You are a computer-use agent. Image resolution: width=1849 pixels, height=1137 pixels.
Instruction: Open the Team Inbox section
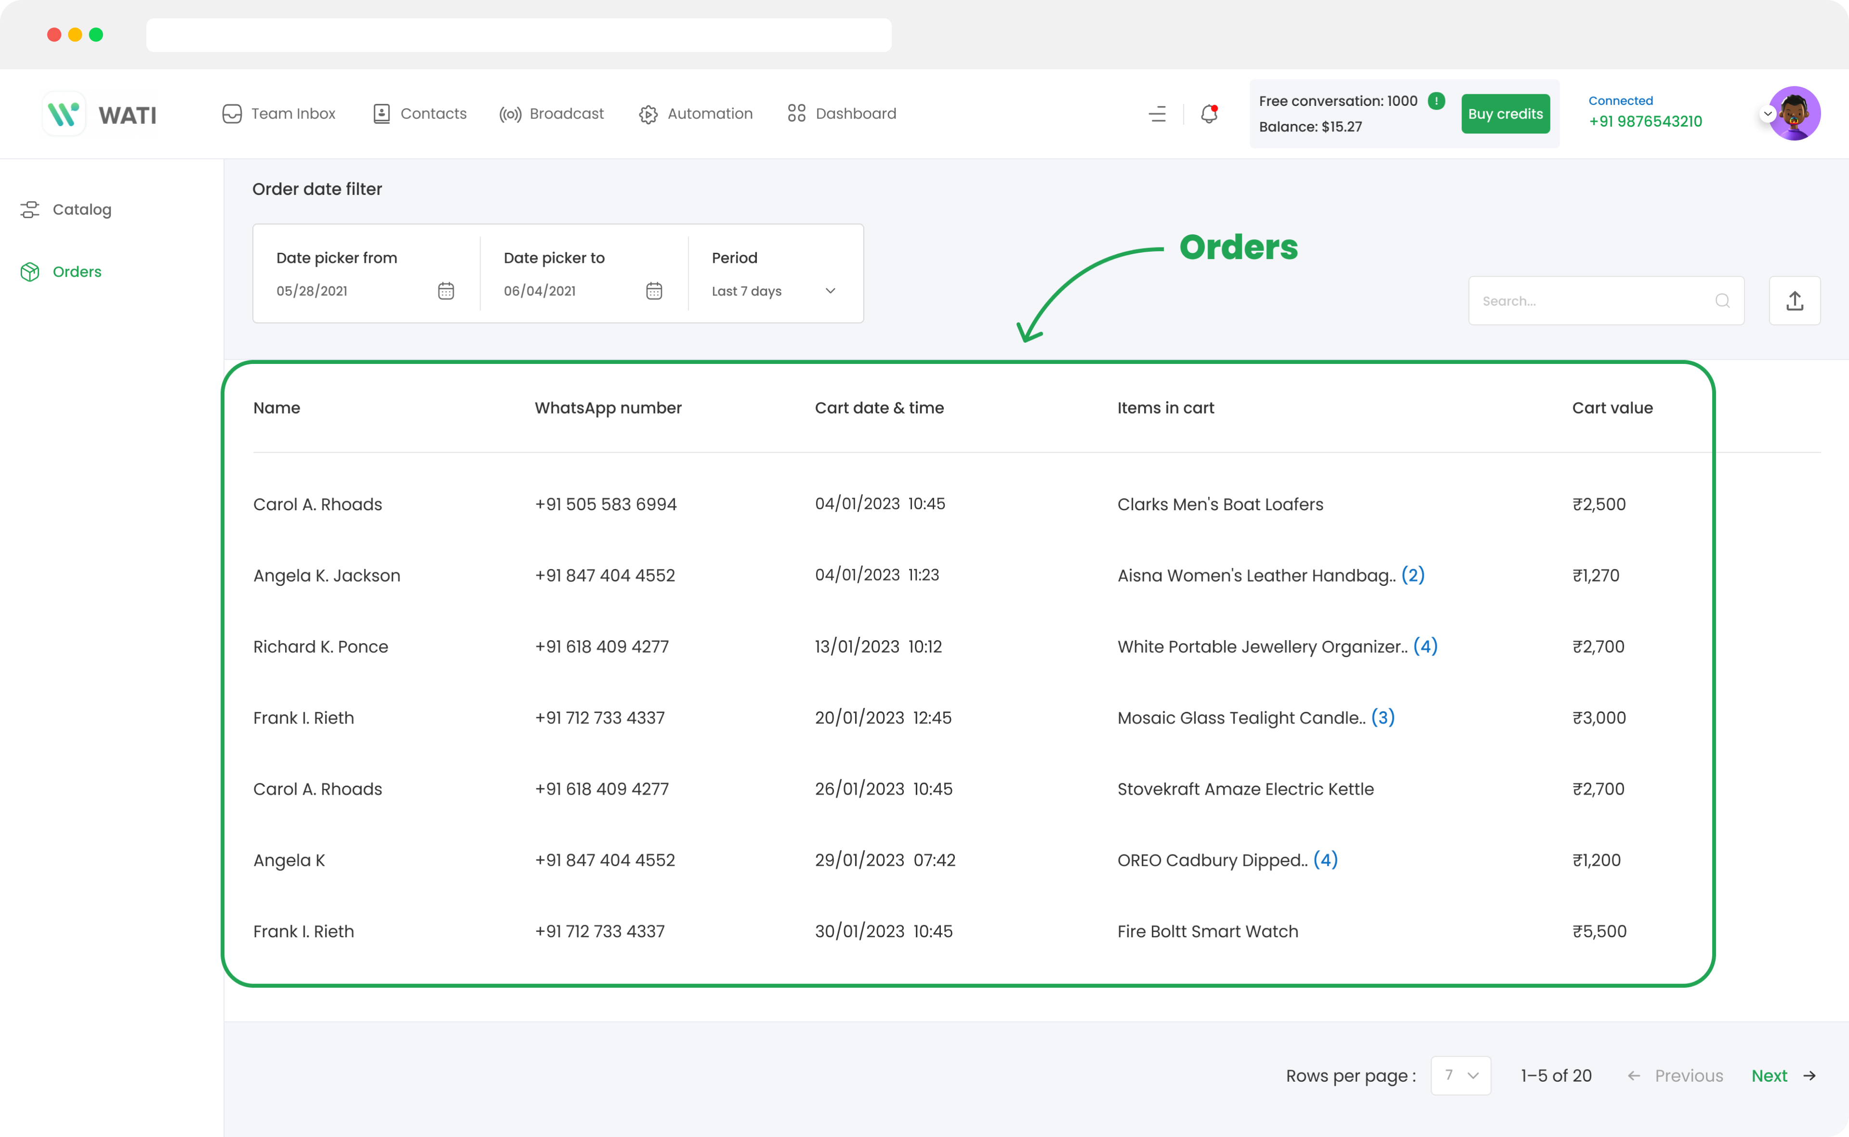(x=277, y=114)
